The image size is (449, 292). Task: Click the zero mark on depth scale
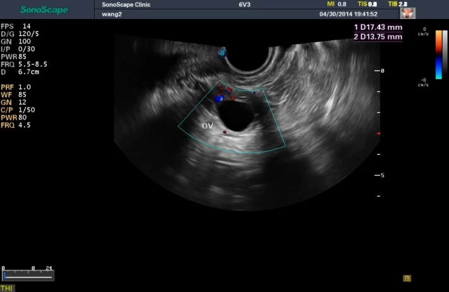(x=381, y=71)
